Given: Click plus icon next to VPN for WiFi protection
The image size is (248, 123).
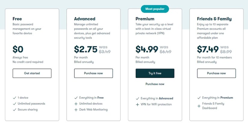Looking at the screenshot, I should [x=137, y=104].
